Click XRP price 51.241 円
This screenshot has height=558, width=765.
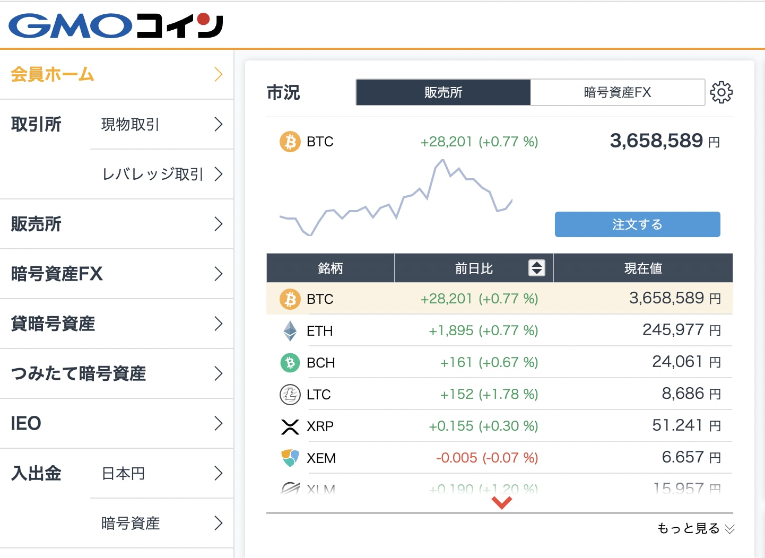pyautogui.click(x=686, y=425)
